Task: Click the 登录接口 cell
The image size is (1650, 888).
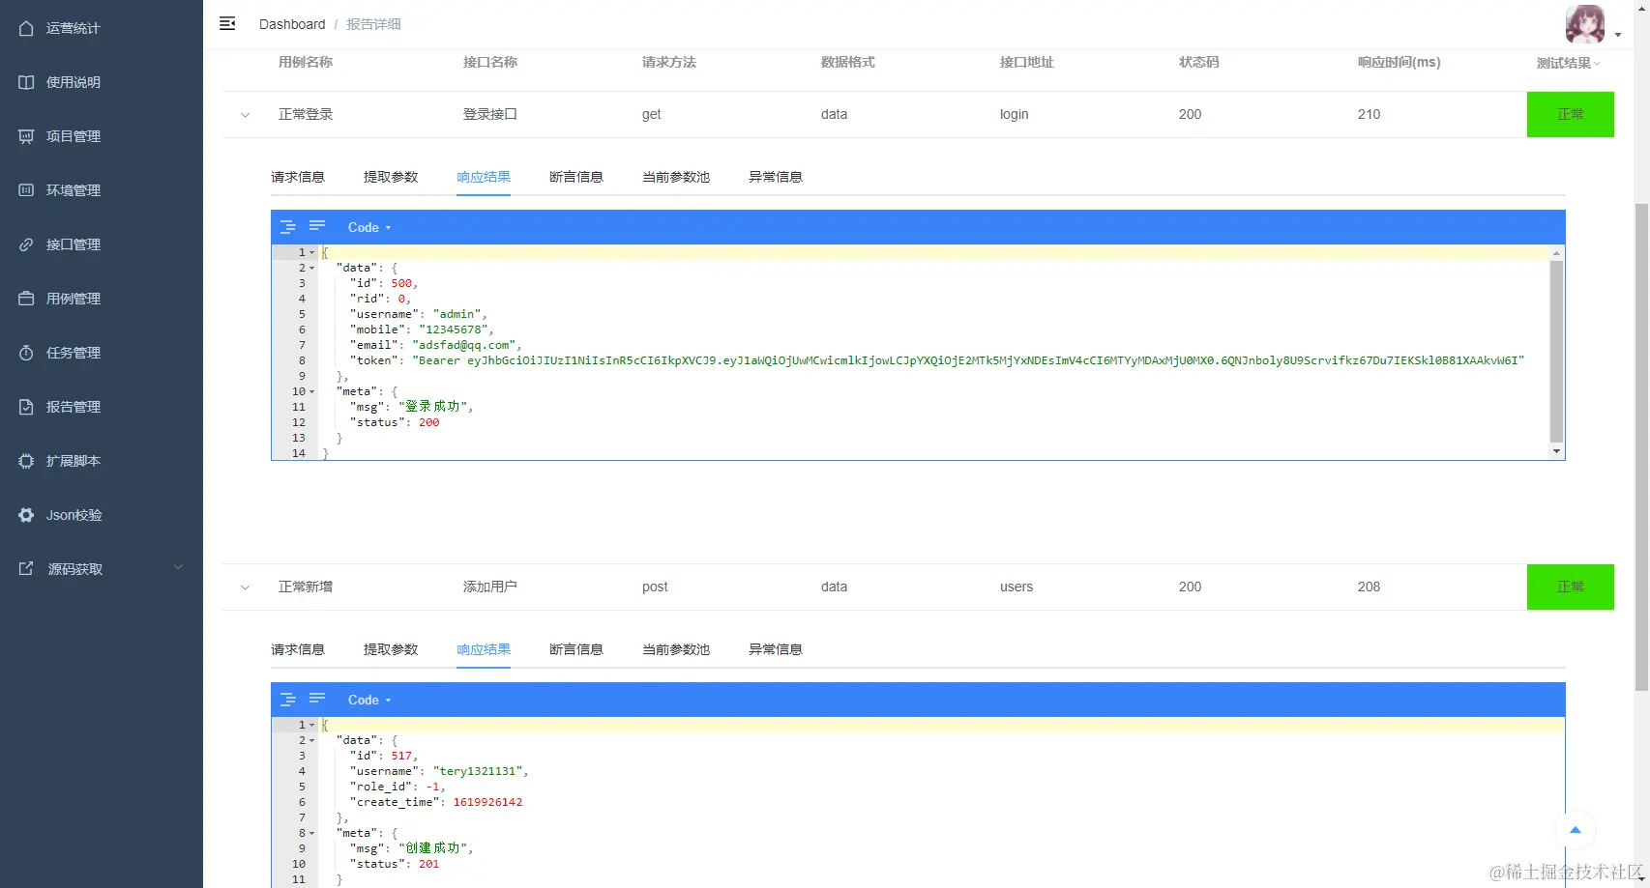Action: [x=490, y=114]
